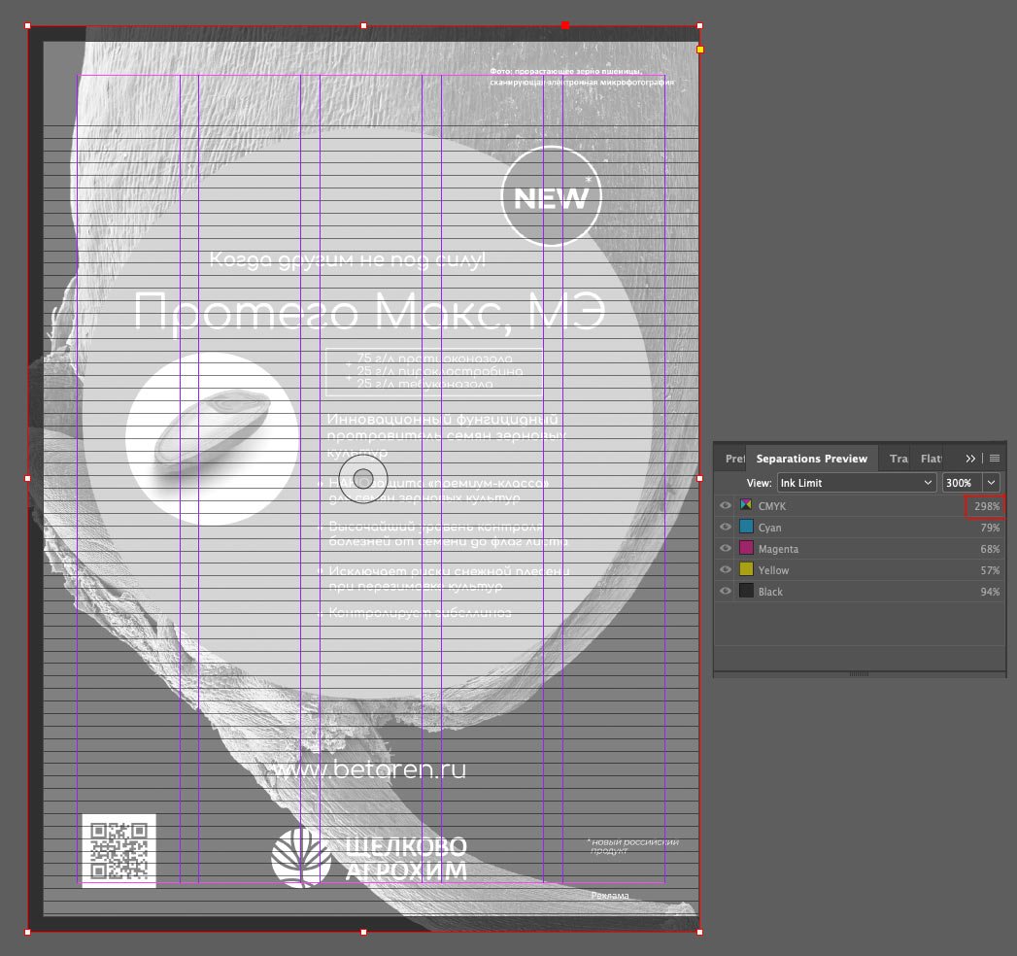
Task: Select the Black row label
Action: (x=770, y=592)
